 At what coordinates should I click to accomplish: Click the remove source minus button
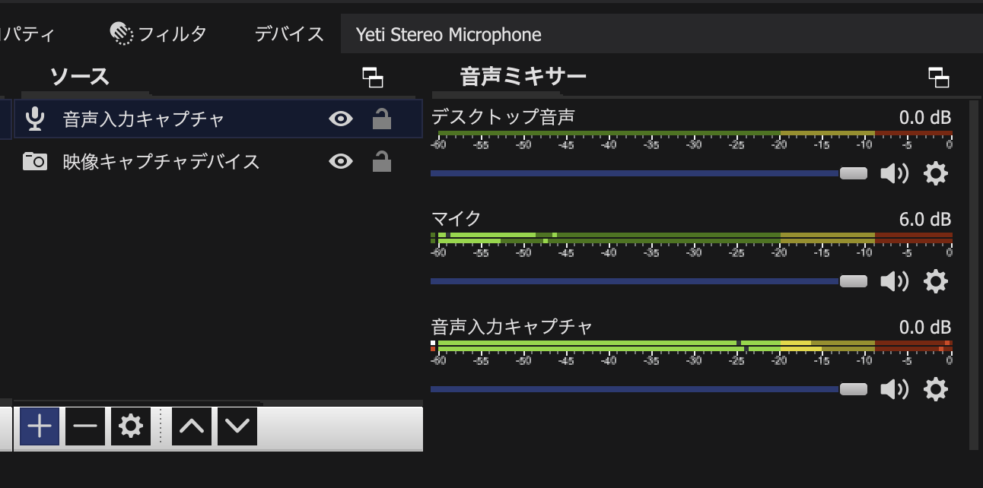(x=84, y=426)
